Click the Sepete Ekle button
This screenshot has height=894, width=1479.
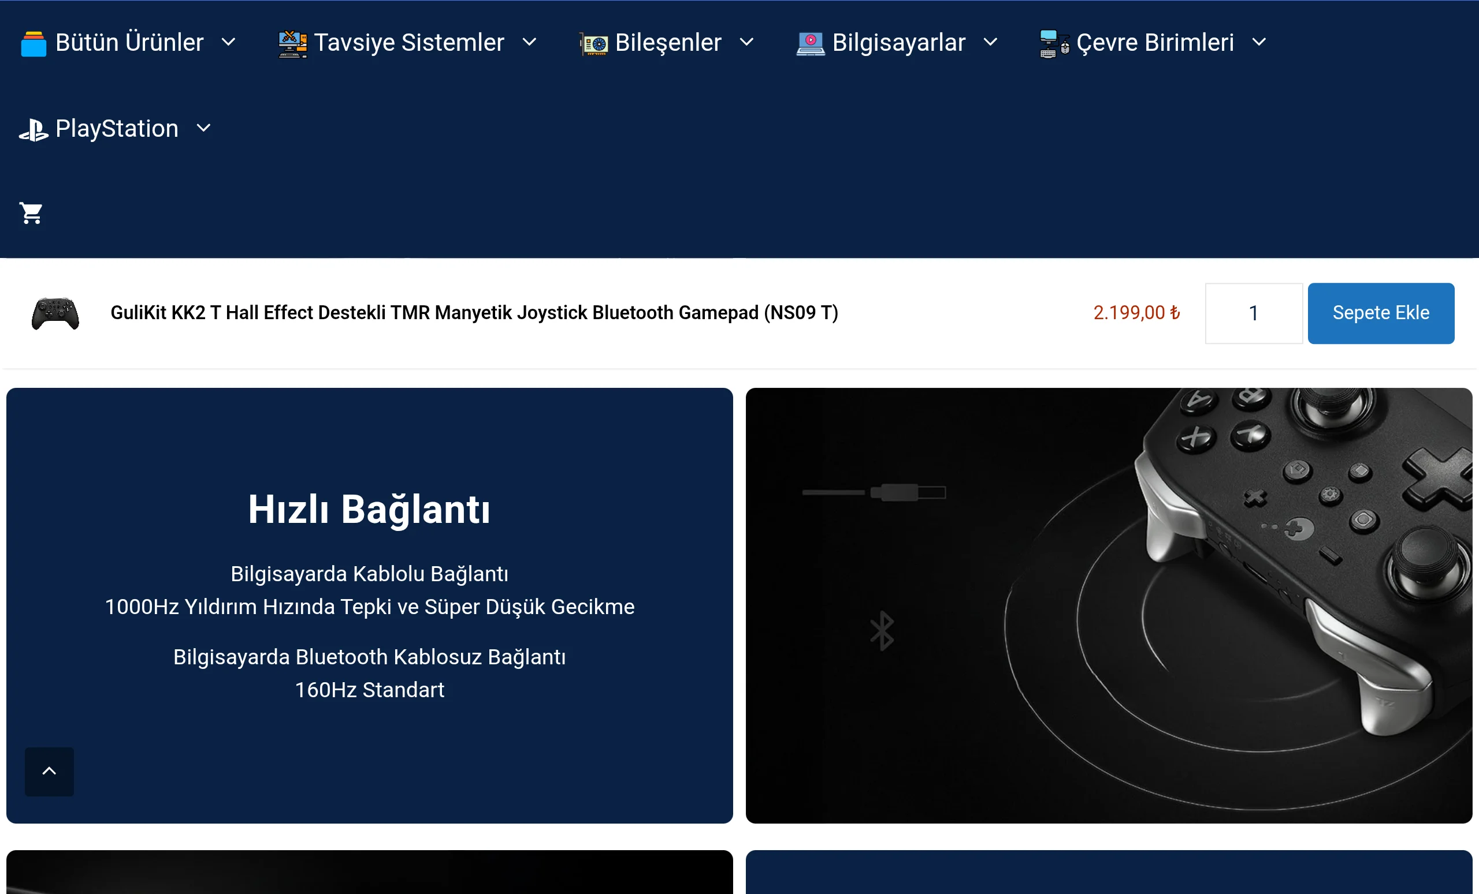pos(1380,313)
